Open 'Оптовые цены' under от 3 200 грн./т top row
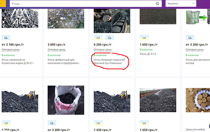Screen dimensions: 210x132 point(195,50)
